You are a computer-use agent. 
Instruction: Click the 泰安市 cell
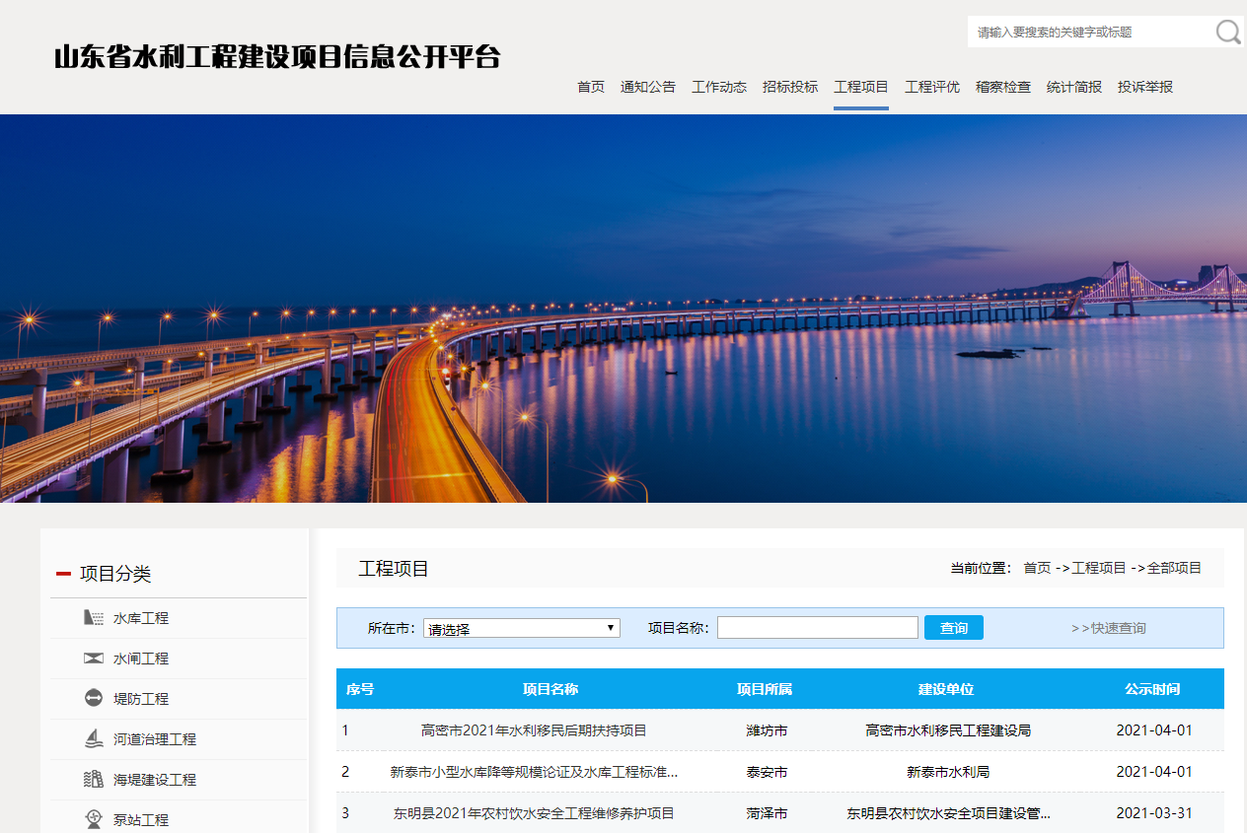click(767, 772)
